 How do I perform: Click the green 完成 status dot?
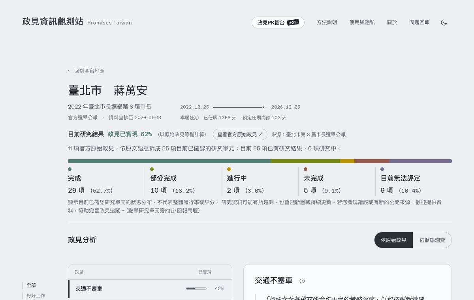click(70, 169)
